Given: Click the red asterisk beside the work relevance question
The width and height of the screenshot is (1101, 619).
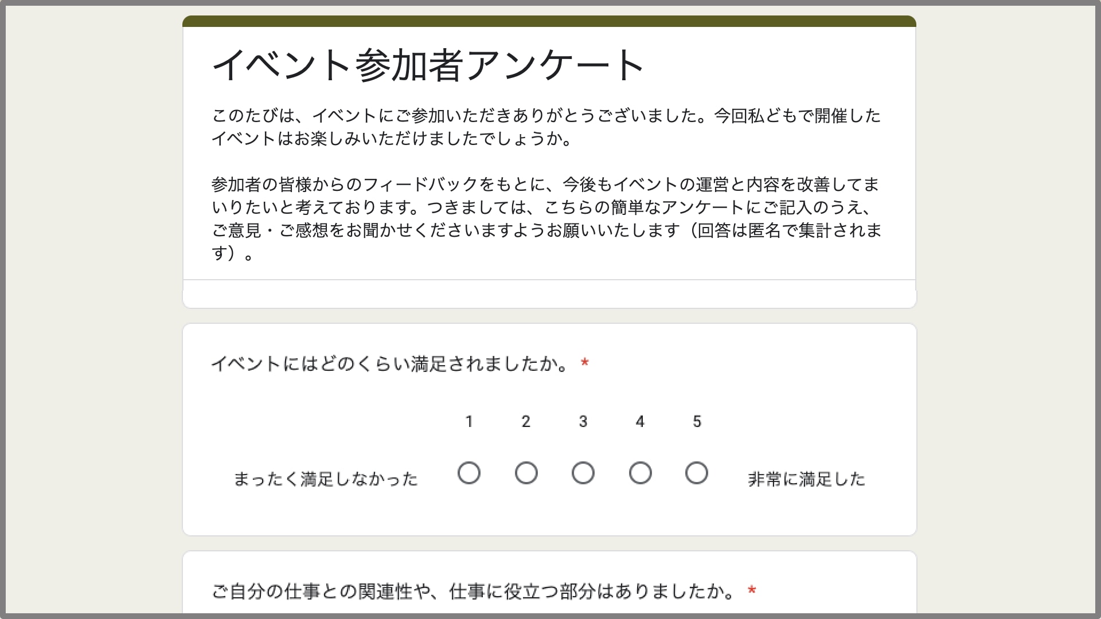Looking at the screenshot, I should [x=752, y=590].
